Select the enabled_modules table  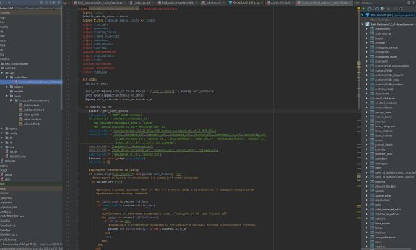(x=385, y=103)
